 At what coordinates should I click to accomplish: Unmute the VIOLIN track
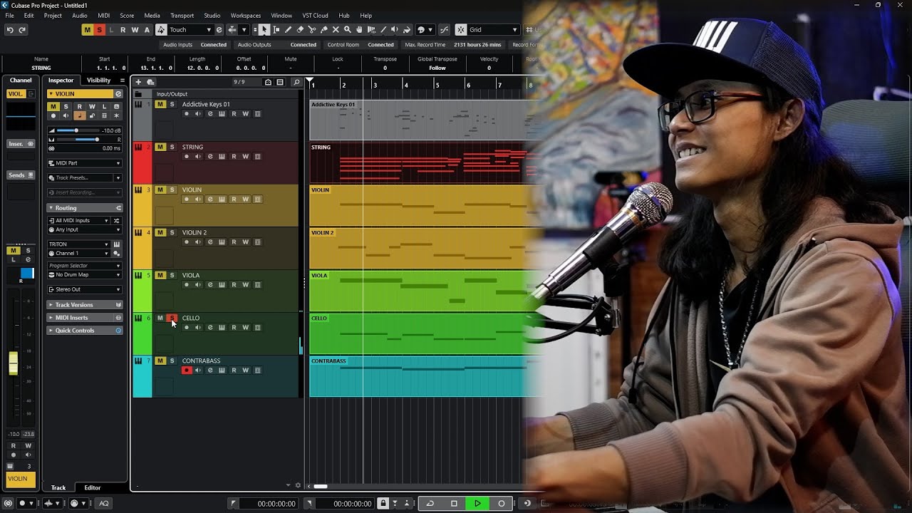pos(160,190)
